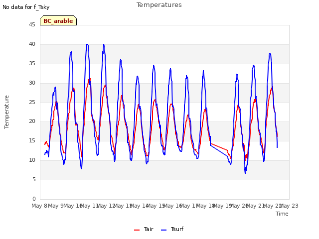Select the BC_arable annotation label
The width and height of the screenshot is (319, 239).
58,20
